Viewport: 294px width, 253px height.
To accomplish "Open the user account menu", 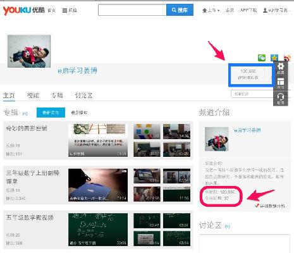I will [276, 10].
